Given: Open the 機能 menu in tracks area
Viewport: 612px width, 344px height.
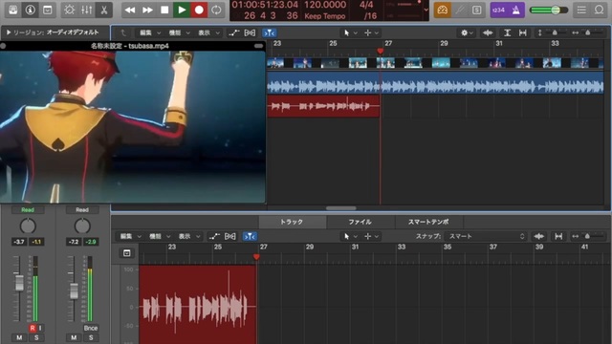Looking at the screenshot, I should click(179, 33).
